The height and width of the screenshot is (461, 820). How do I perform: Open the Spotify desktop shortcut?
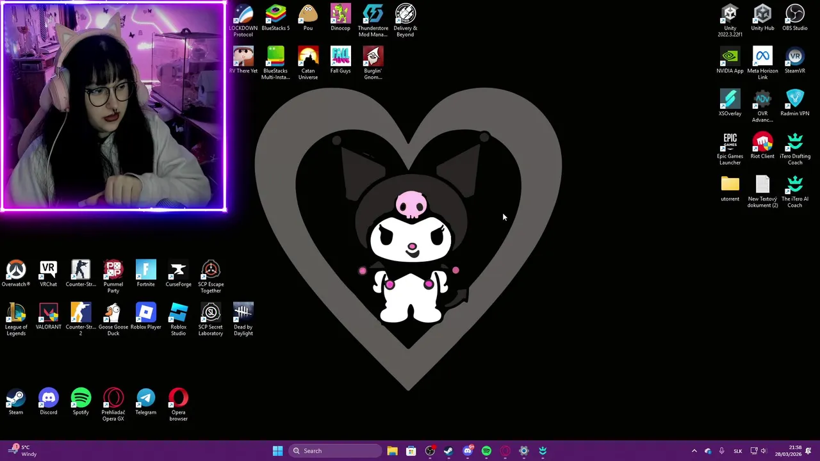[81, 402]
